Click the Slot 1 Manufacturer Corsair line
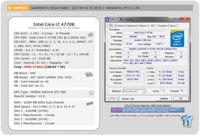The image size is (200, 135). point(35,115)
